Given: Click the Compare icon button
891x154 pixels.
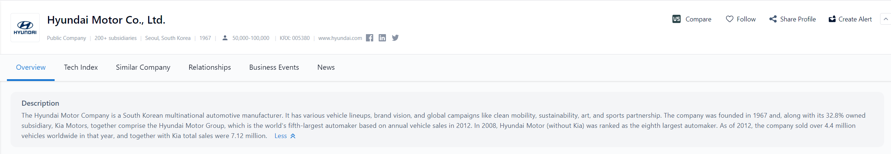Looking at the screenshot, I should [677, 19].
